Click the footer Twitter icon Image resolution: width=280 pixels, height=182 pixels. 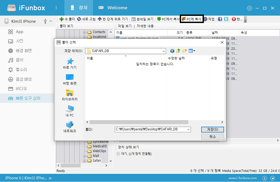pos(273,178)
